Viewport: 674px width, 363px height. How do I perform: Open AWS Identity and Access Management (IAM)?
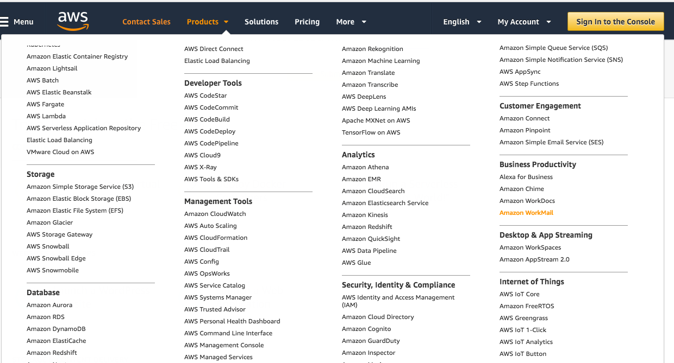tap(398, 301)
